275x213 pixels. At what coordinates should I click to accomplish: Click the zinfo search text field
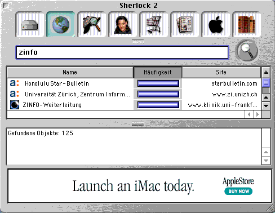click(x=122, y=52)
